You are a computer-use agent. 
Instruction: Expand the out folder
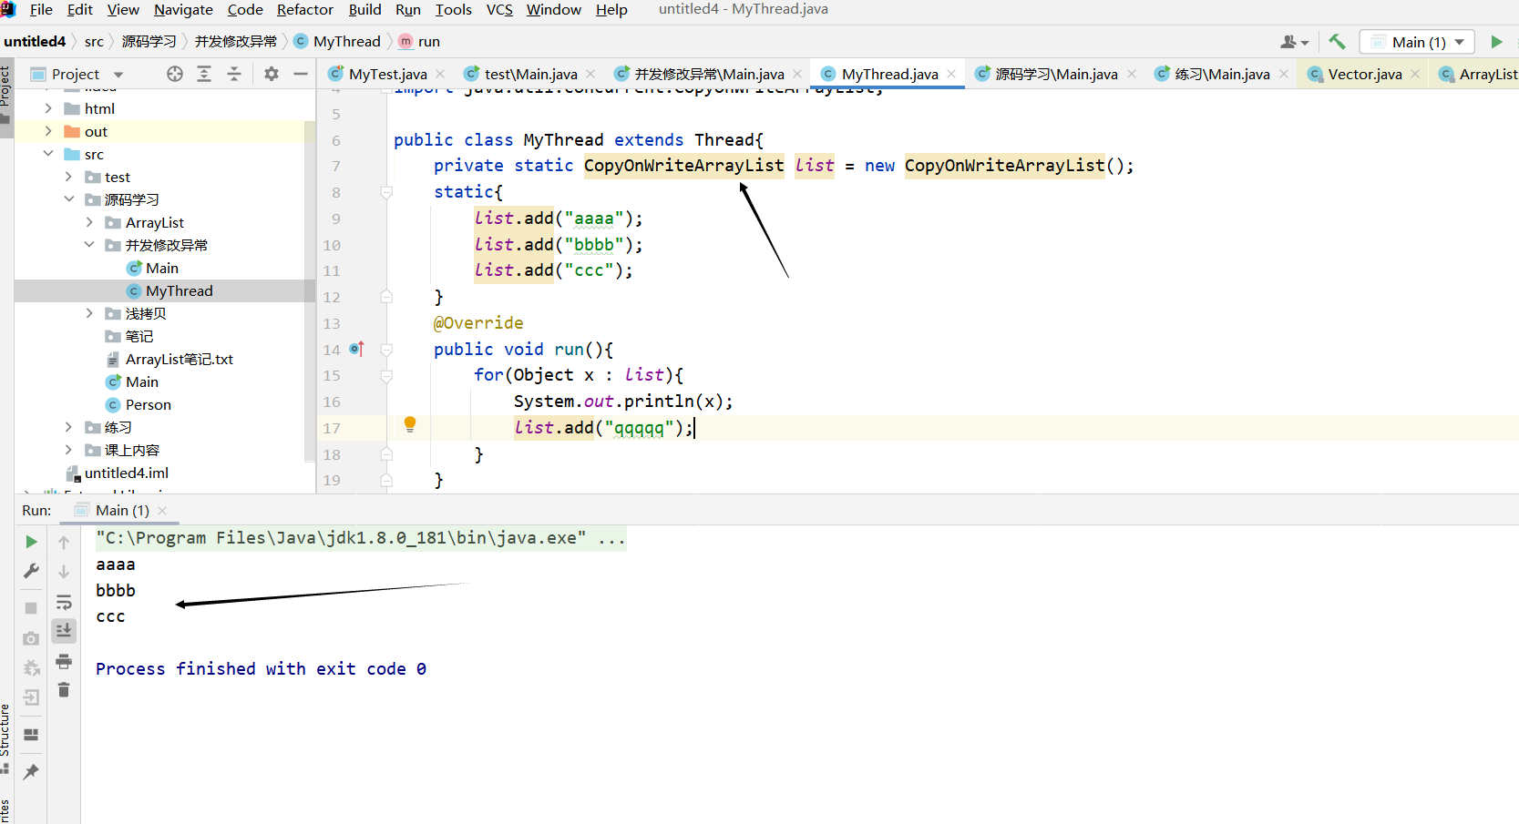[48, 131]
